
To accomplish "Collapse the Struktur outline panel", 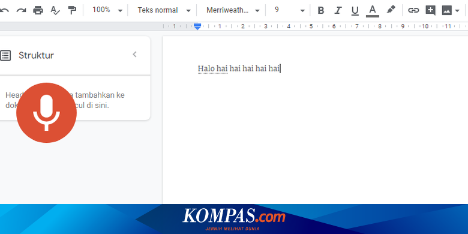I will pyautogui.click(x=134, y=55).
